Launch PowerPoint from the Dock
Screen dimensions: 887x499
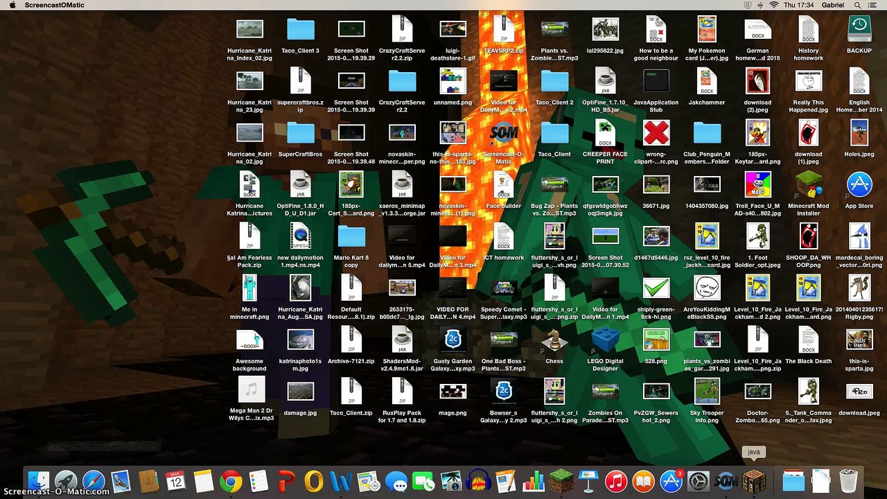tap(286, 480)
